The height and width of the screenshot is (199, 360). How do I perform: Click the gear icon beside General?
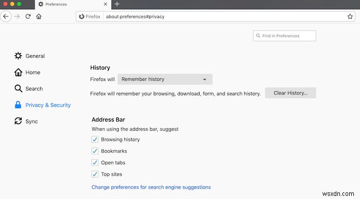(x=18, y=56)
